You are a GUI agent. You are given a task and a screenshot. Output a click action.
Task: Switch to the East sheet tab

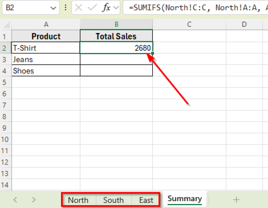click(146, 200)
